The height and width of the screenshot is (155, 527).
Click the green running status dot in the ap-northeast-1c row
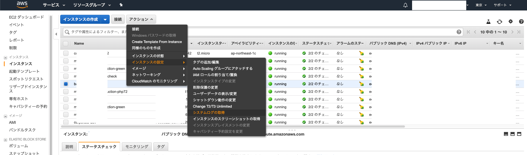pos(270,53)
